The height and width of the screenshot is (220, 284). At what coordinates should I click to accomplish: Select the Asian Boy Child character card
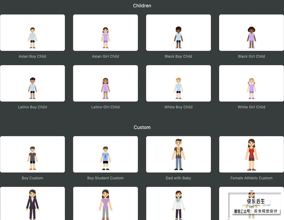(x=32, y=33)
